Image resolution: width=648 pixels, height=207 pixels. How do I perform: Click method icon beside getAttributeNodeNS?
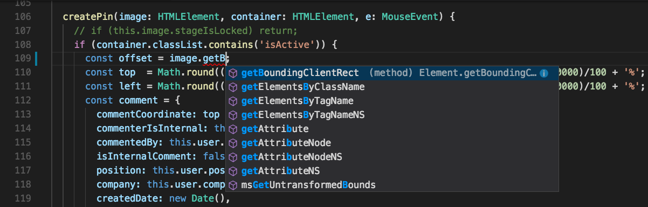[x=233, y=157]
